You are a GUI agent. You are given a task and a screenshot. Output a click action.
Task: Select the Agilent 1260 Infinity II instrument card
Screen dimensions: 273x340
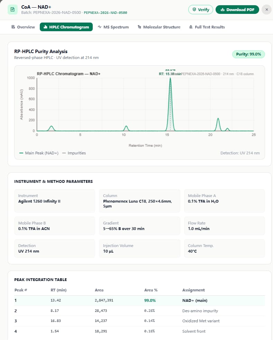pos(55,201)
